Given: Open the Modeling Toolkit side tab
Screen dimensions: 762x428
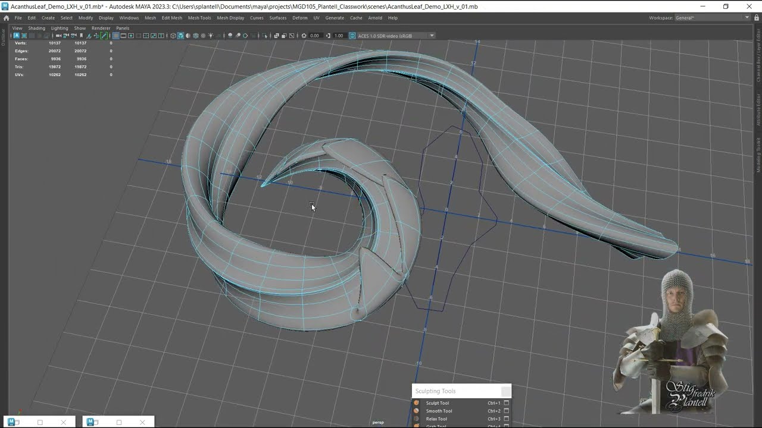Looking at the screenshot, I should (758, 155).
